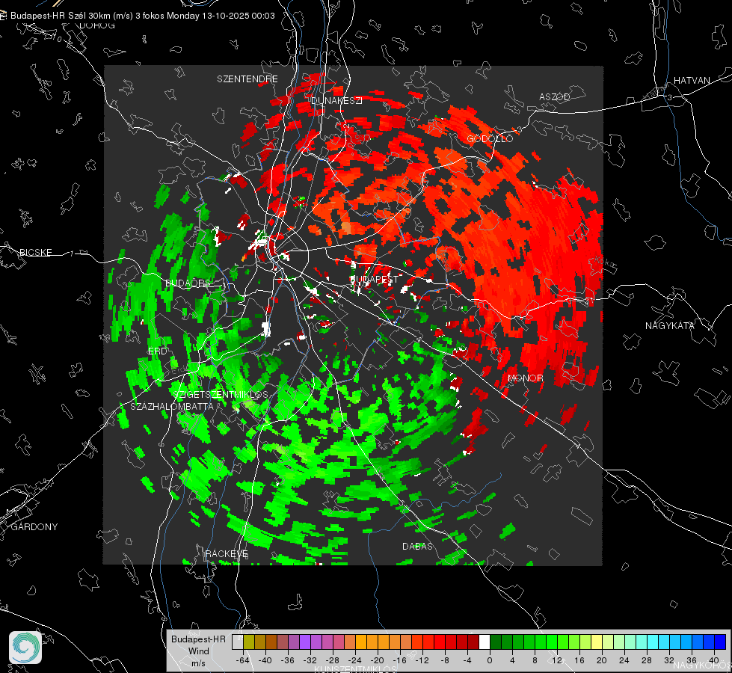The height and width of the screenshot is (673, 732).
Task: Click the HATVAN city label
Action: [x=692, y=80]
